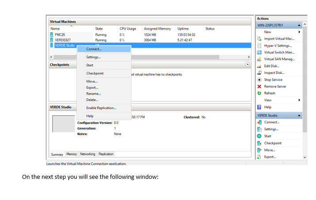Switch to the Networking tab
Viewport: 316px width, 200px height.
88,154
